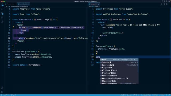The image size is (171, 96).
Task: Click Spaces: 4 indentation in status bar
Action: 130,95
